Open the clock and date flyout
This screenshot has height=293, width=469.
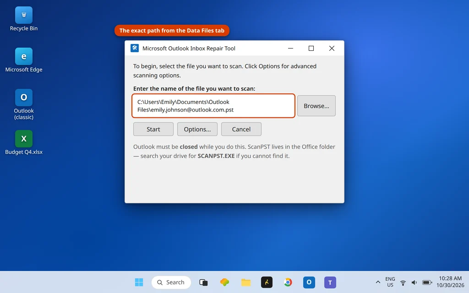(450, 282)
